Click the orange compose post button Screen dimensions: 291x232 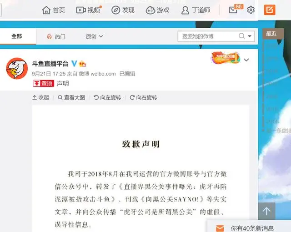tap(270, 10)
